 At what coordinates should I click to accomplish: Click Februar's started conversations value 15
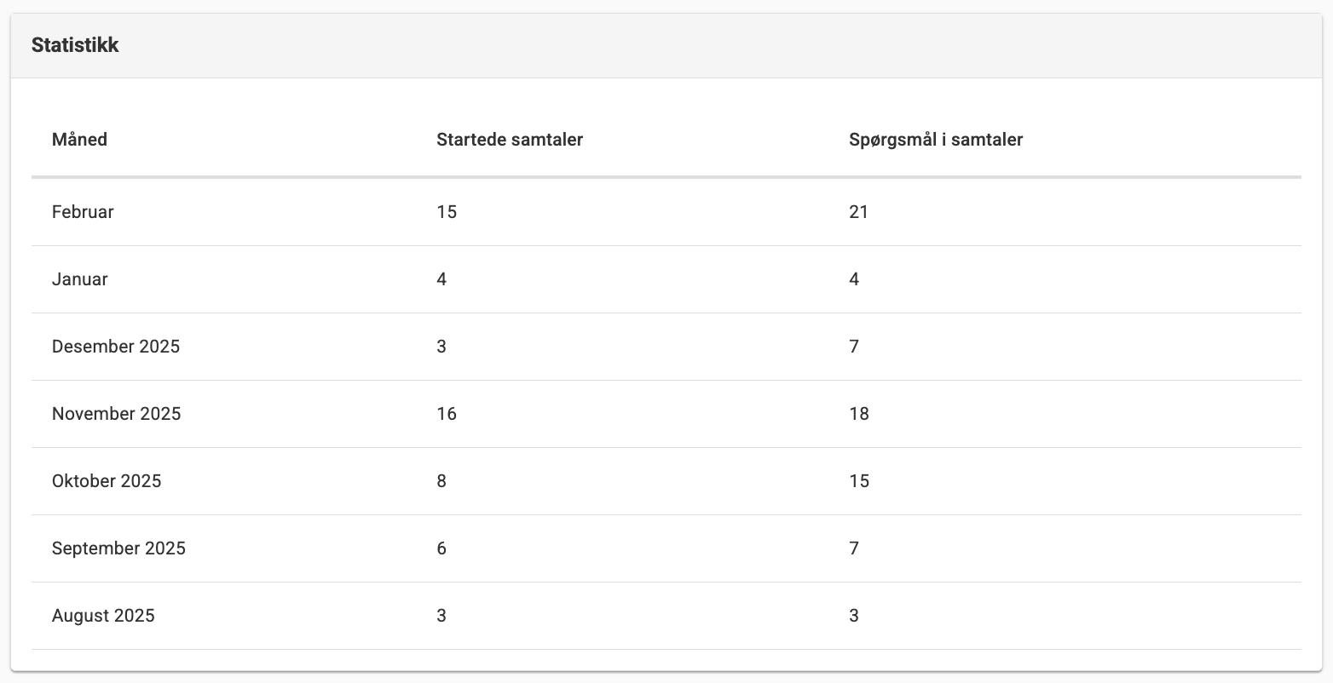[x=447, y=212]
